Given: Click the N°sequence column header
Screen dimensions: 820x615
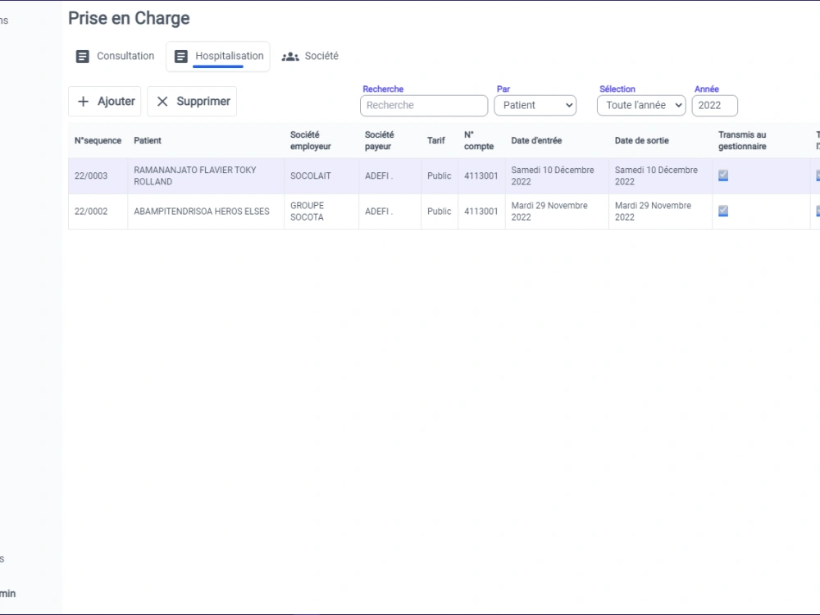Looking at the screenshot, I should [98, 141].
